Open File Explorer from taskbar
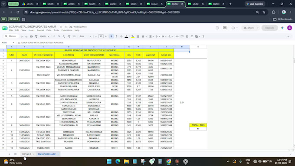Viewport: 295px width, 166px height. tap(126, 161)
